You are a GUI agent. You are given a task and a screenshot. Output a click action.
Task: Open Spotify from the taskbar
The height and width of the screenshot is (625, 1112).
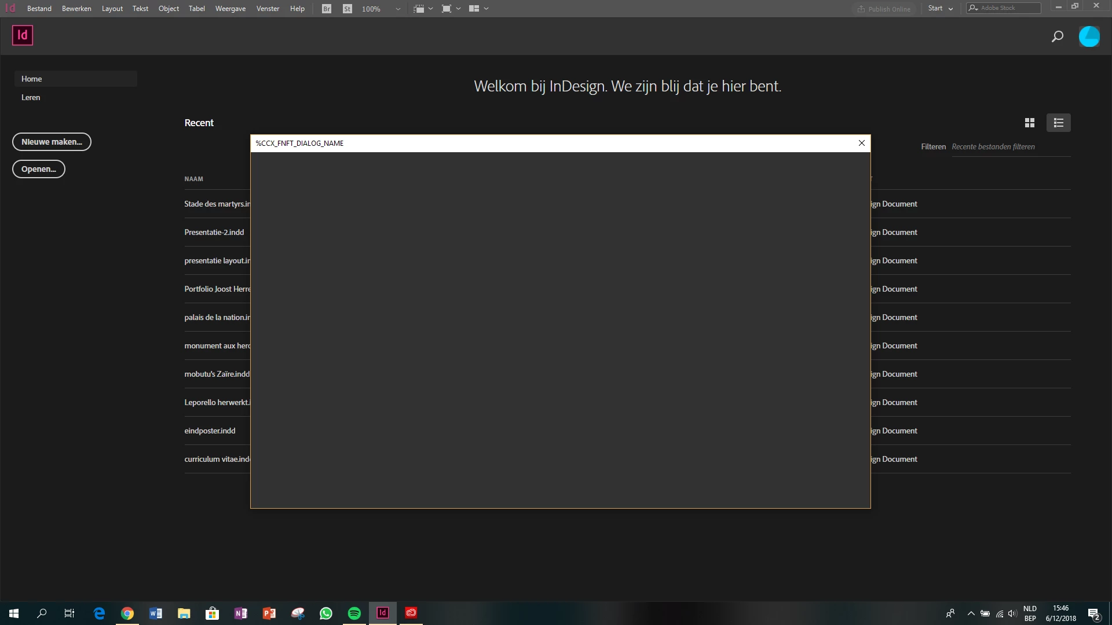point(354,613)
